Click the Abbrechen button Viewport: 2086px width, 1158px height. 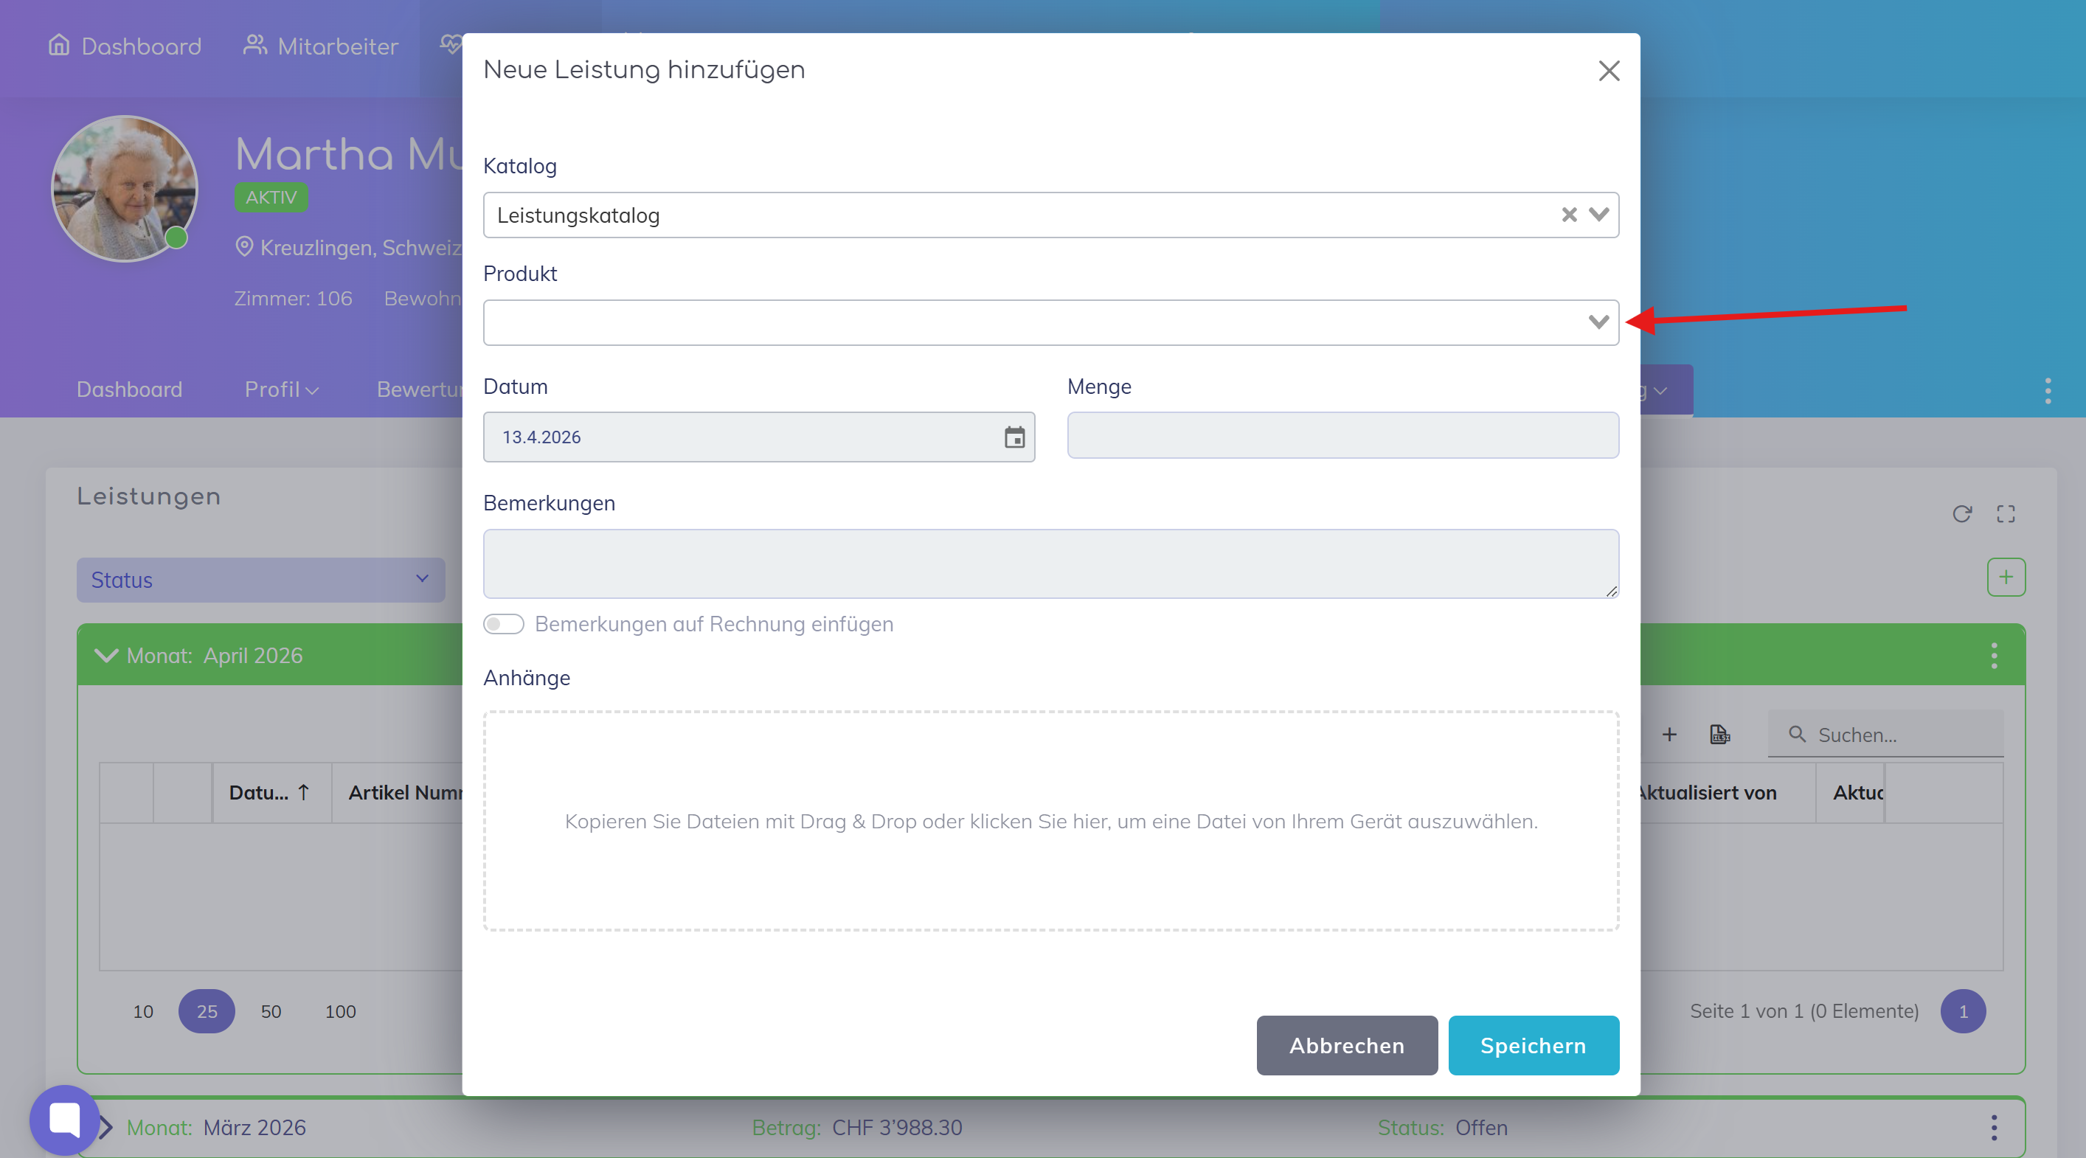pos(1346,1045)
